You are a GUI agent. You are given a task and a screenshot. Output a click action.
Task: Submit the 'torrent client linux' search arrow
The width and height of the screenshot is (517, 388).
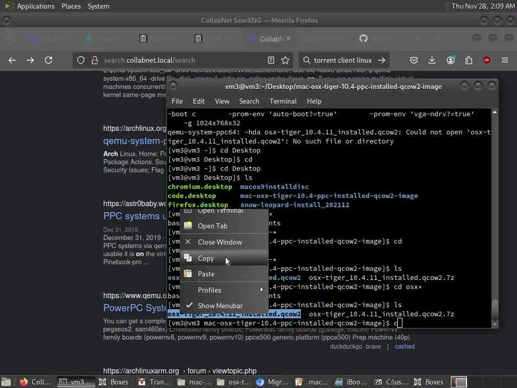point(382,60)
